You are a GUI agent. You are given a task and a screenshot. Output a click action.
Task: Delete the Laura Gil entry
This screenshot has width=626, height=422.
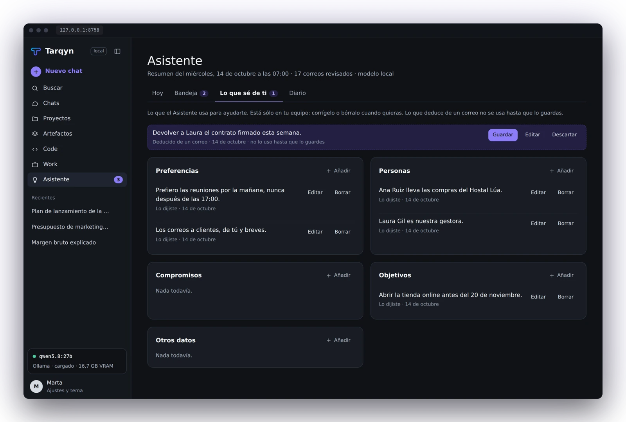(565, 224)
